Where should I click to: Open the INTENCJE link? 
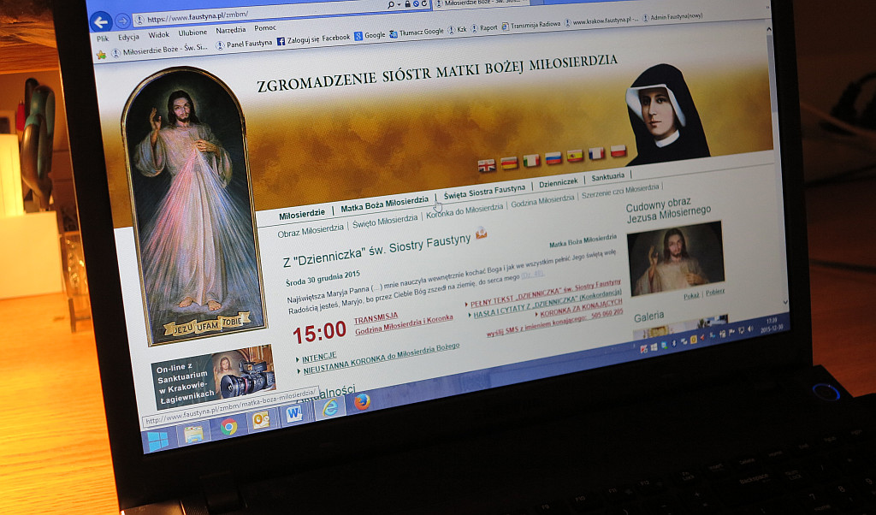coord(319,357)
